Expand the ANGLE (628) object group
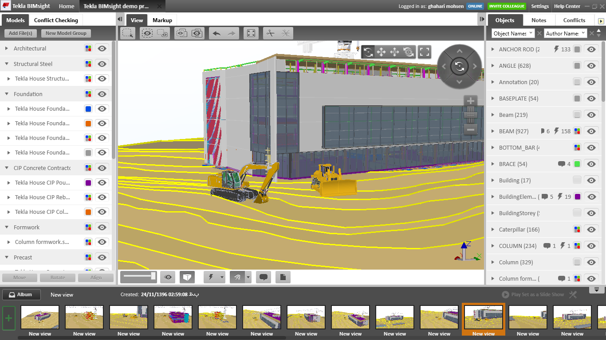The width and height of the screenshot is (606, 340). [x=493, y=66]
